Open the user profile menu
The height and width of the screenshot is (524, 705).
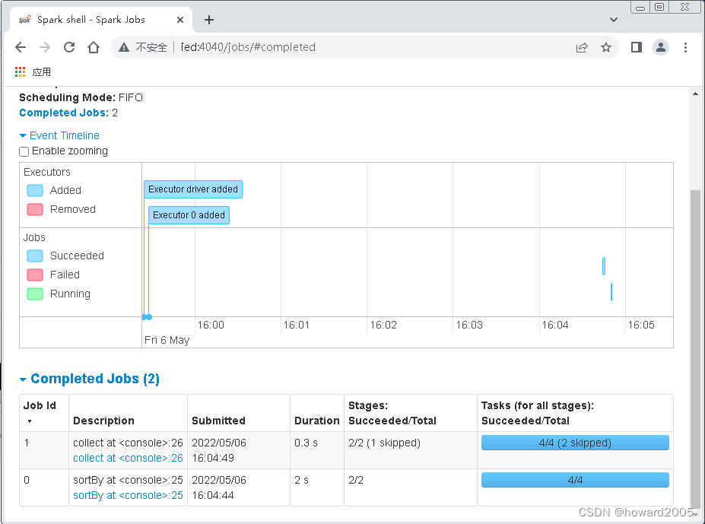pos(661,47)
